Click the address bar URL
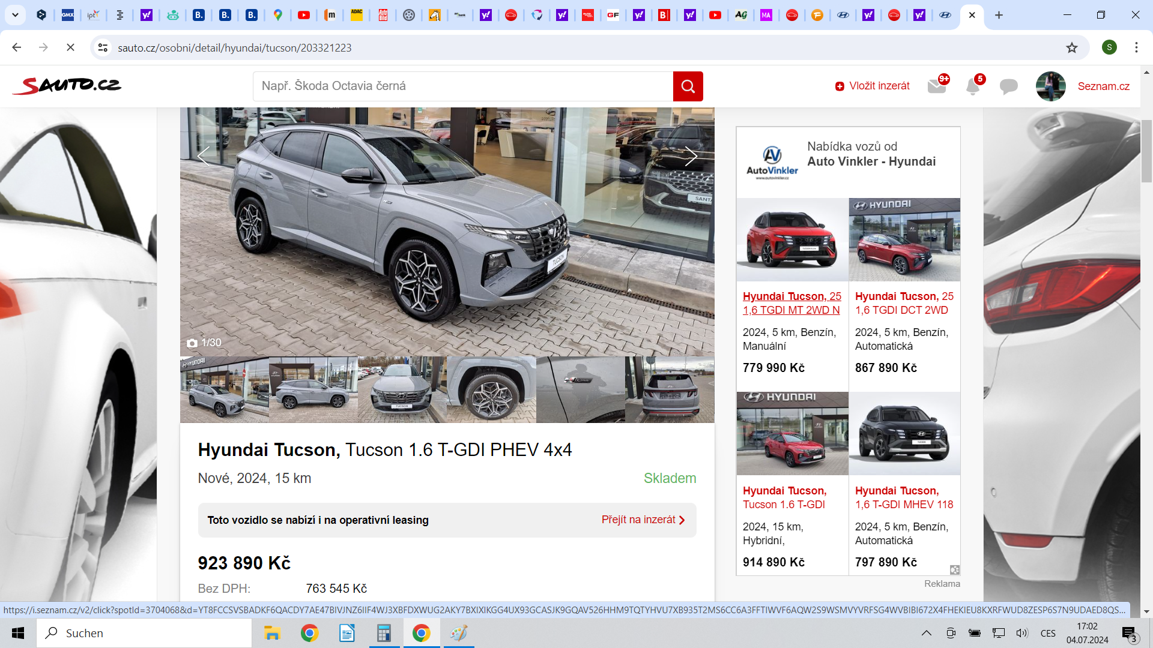This screenshot has width=1153, height=648. pyautogui.click(x=234, y=47)
